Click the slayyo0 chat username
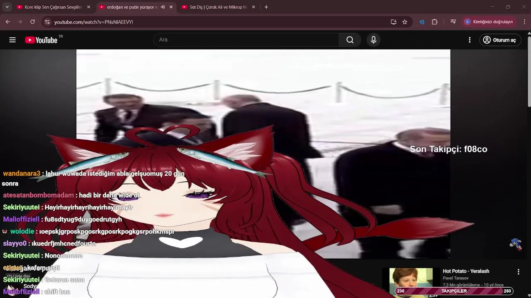The image size is (531, 298). (15, 243)
